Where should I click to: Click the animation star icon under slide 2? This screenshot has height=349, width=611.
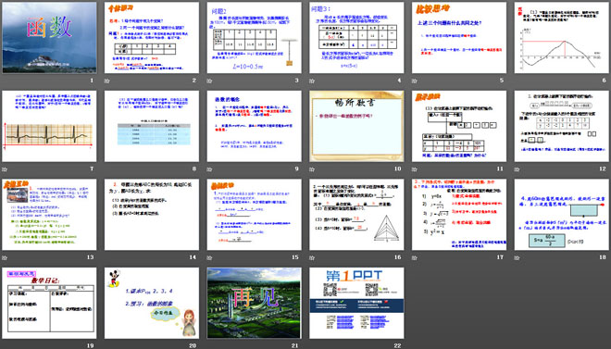click(x=106, y=81)
